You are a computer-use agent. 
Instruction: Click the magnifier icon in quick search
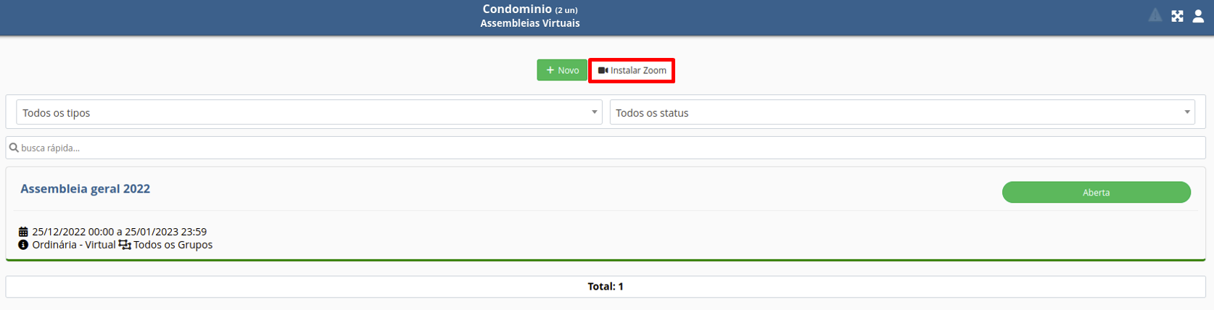pos(14,148)
